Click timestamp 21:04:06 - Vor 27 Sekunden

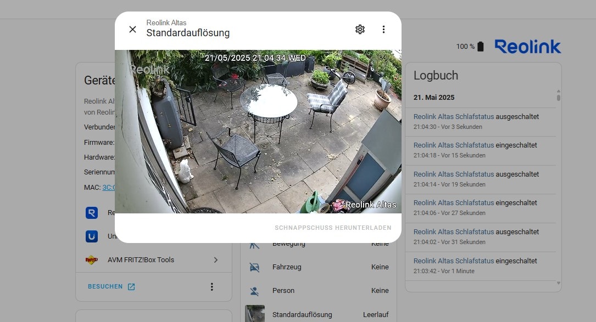point(449,213)
